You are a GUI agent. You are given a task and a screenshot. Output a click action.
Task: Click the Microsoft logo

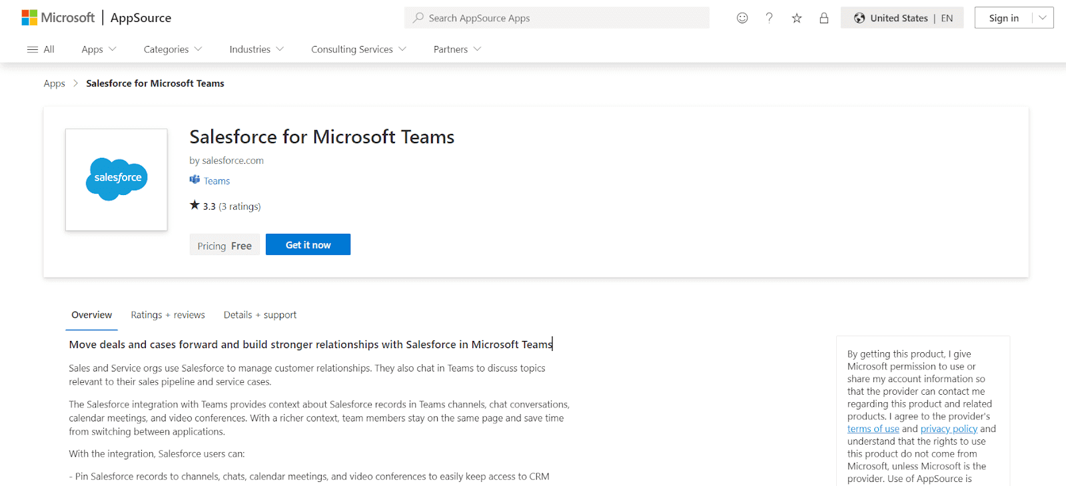point(58,18)
